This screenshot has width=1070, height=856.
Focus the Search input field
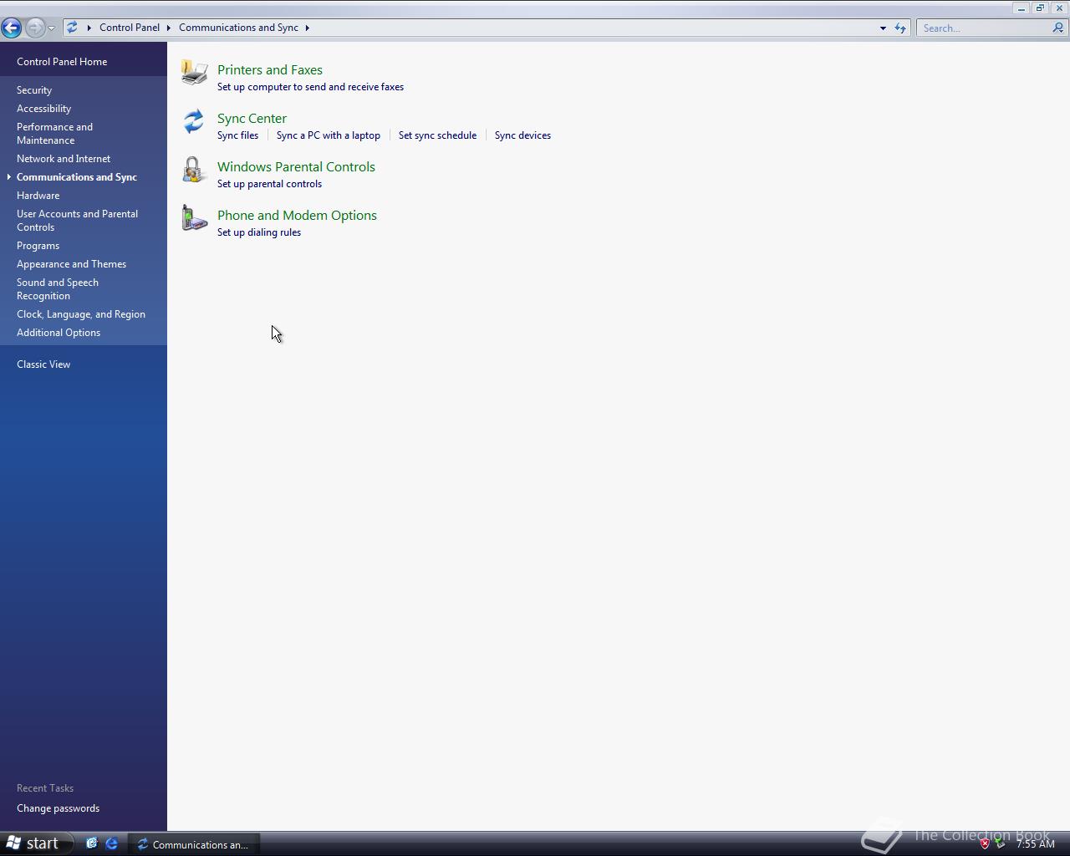(984, 28)
